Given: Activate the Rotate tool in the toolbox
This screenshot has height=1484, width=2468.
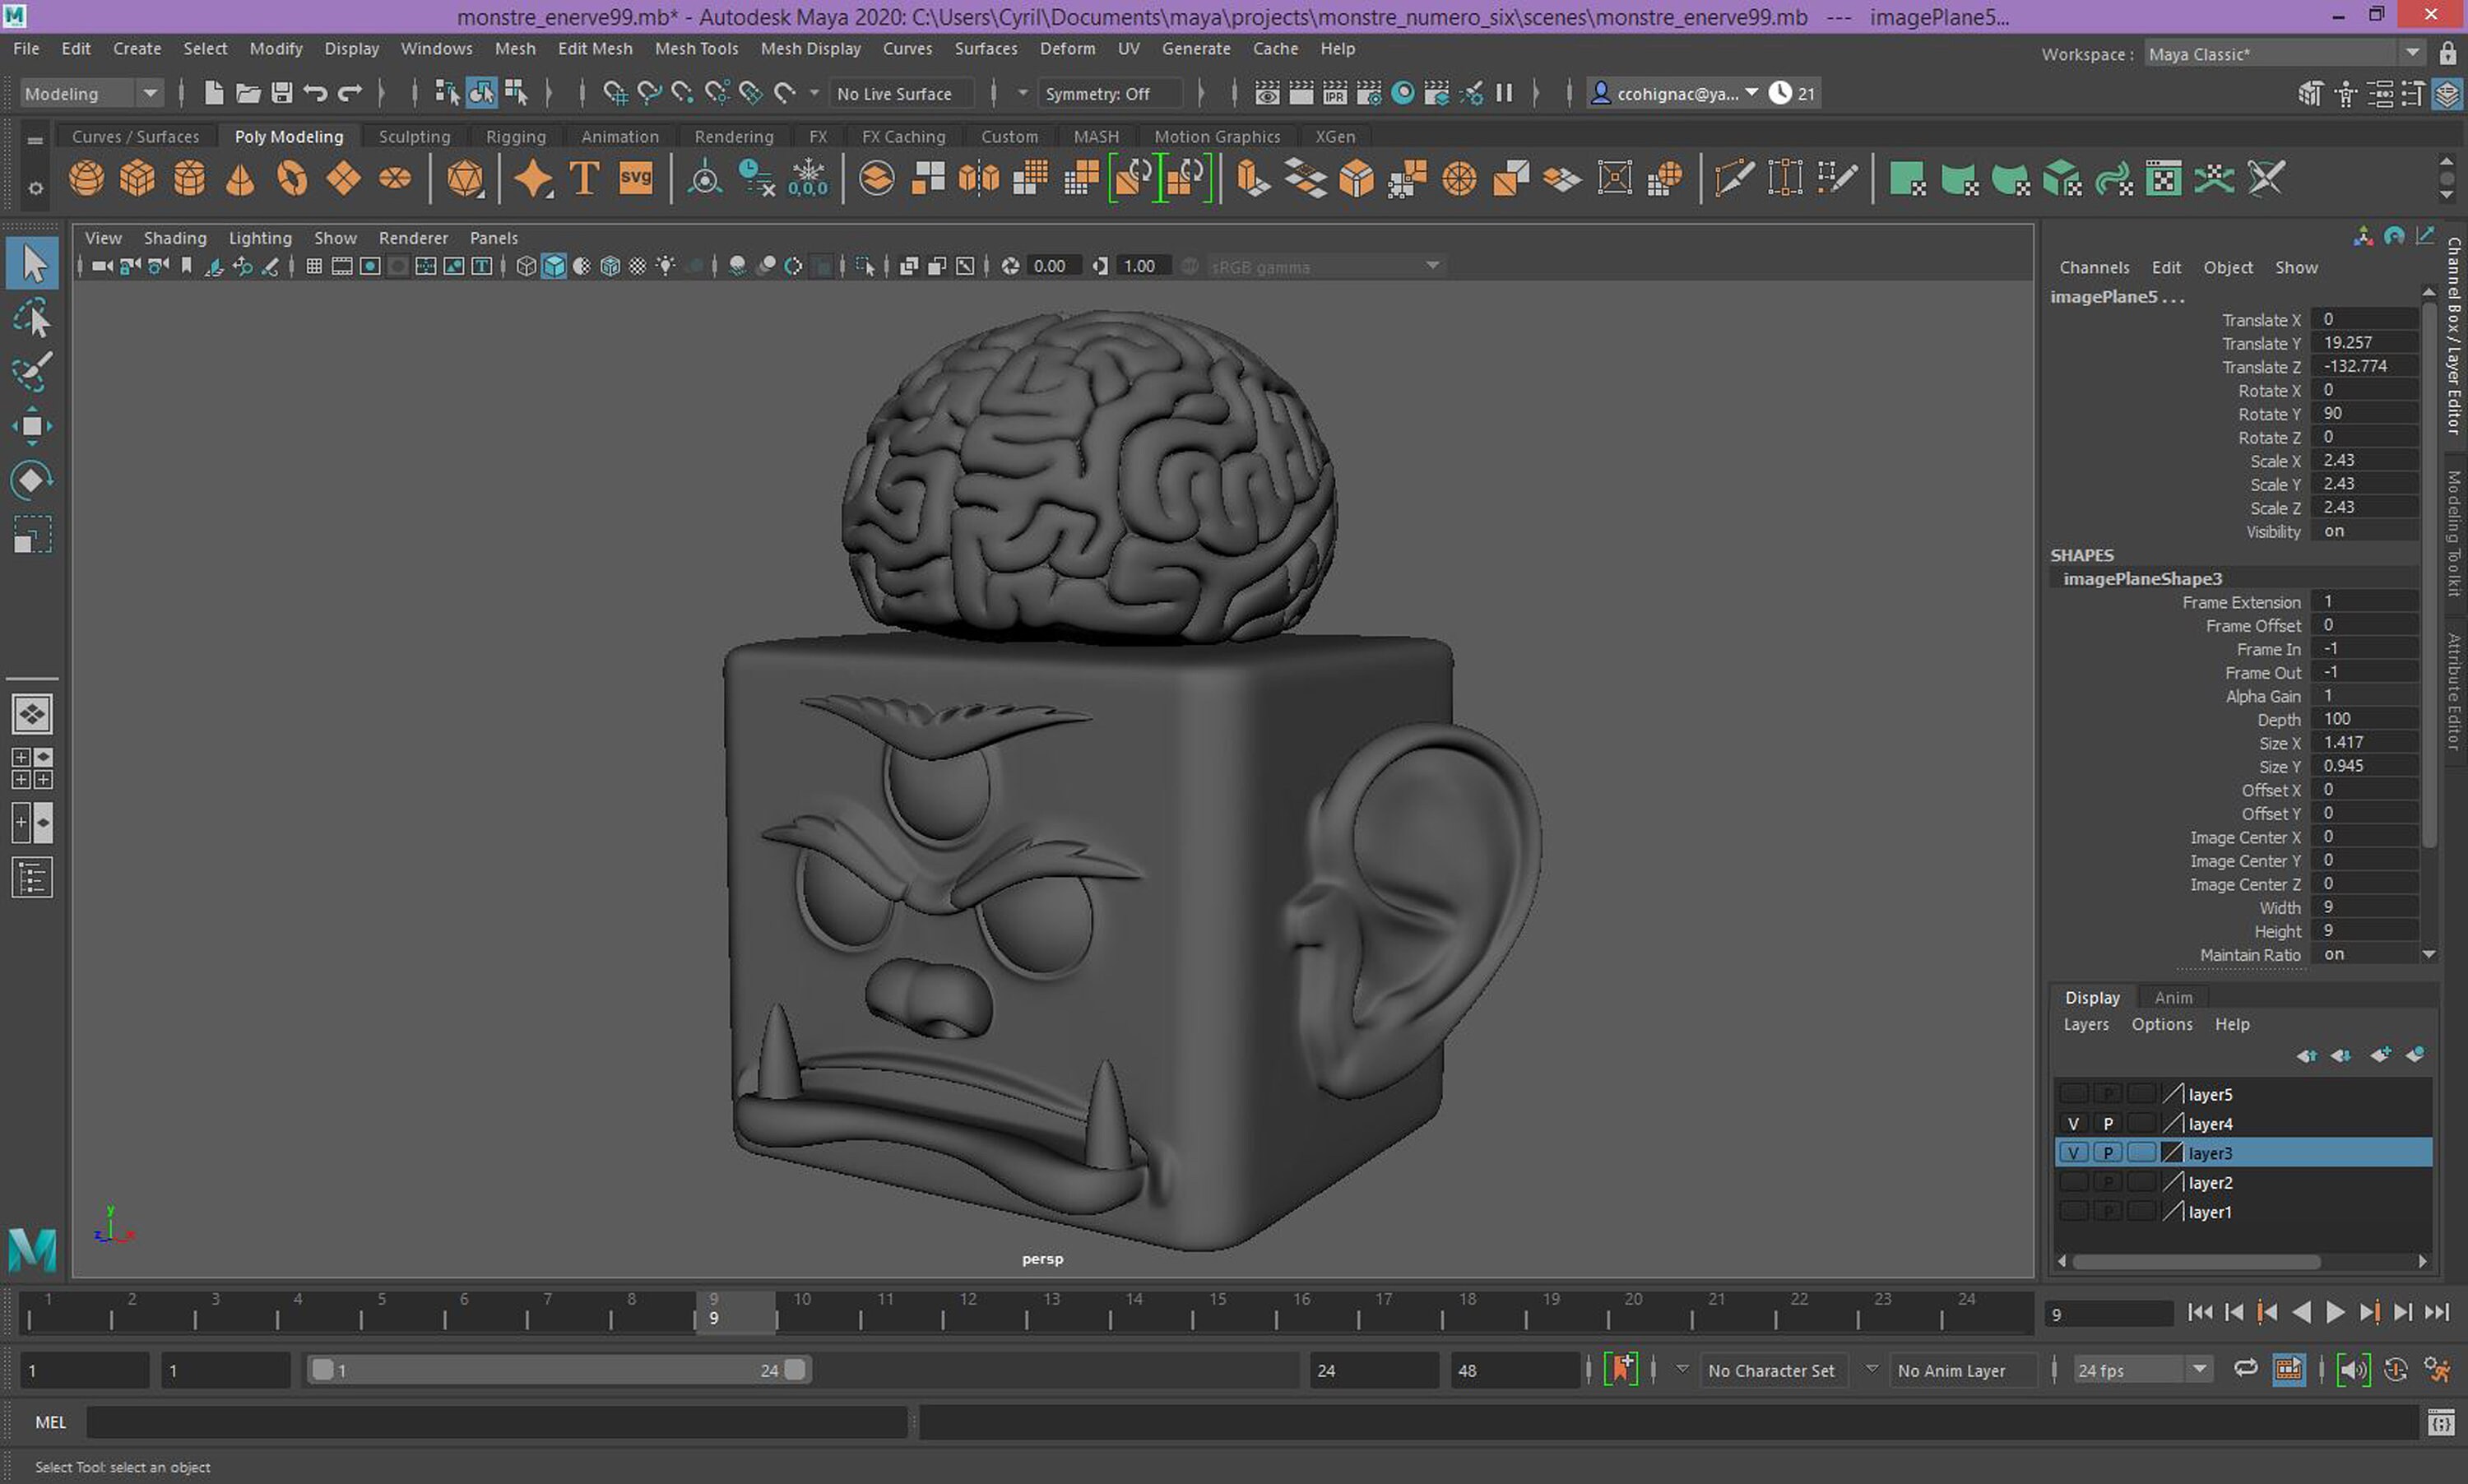Looking at the screenshot, I should pyautogui.click(x=32, y=481).
